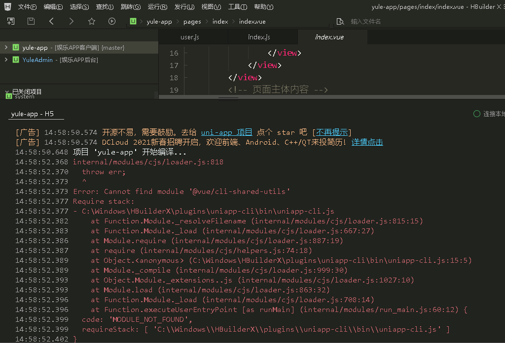Click the bookmark star icon
The width and height of the screenshot is (505, 343).
pos(92,21)
